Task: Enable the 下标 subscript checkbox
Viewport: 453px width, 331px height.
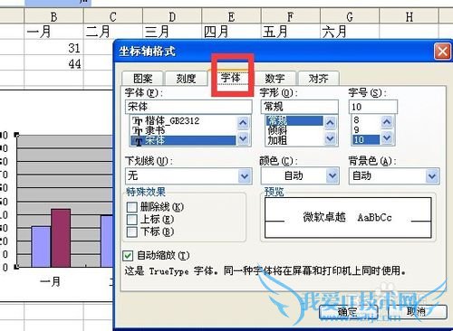Action: pyautogui.click(x=132, y=232)
